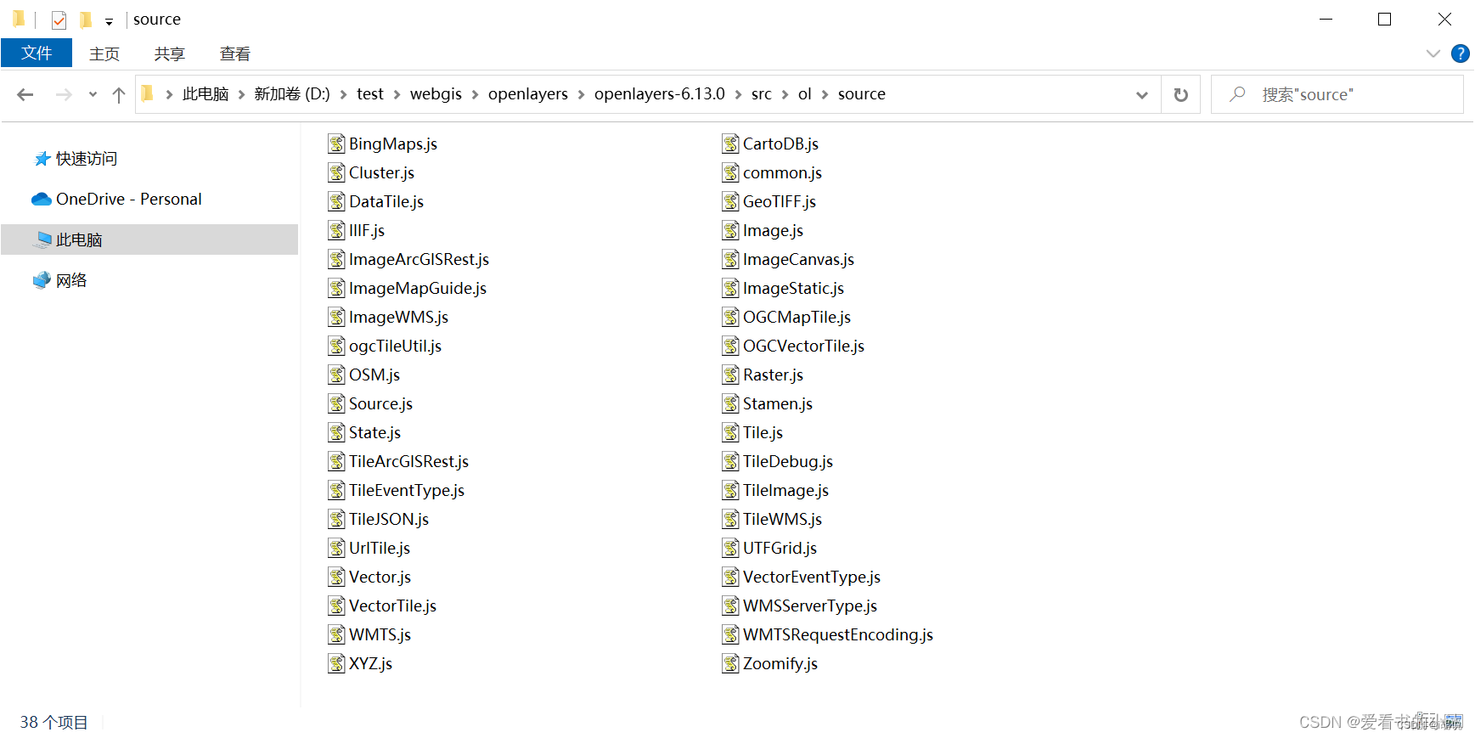The width and height of the screenshot is (1475, 738).
Task: Open the customize quick access toolbar dropdown
Action: (109, 21)
